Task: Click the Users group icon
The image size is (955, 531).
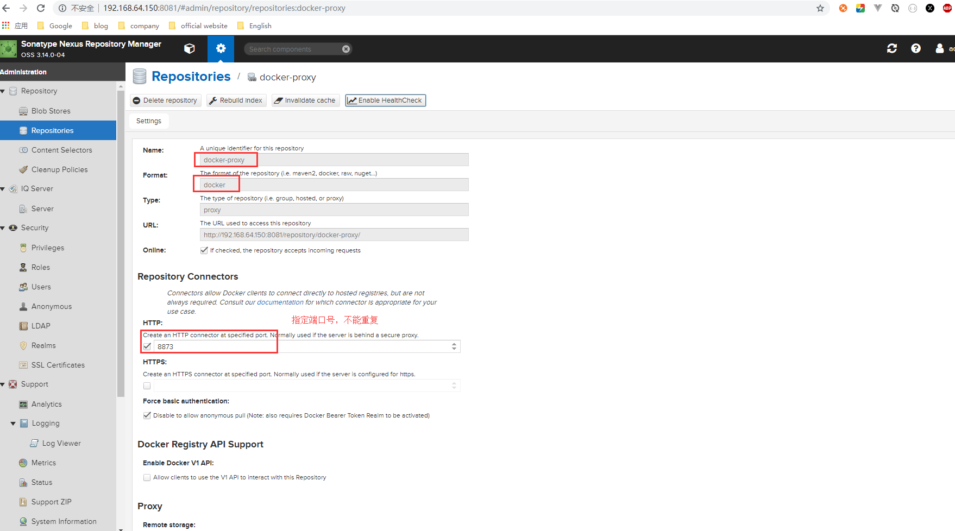Action: coord(23,287)
